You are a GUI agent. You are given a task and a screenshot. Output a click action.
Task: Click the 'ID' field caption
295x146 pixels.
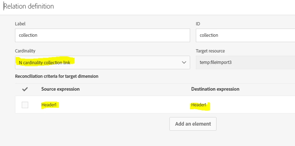point(198,24)
